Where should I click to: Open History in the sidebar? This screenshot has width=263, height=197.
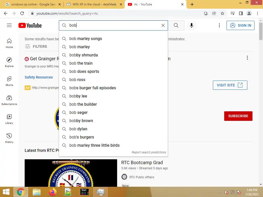point(9,138)
